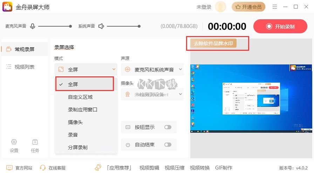This screenshot has width=314, height=173.
Task: Click the 「应用推荐」 label
Action: click(119, 168)
